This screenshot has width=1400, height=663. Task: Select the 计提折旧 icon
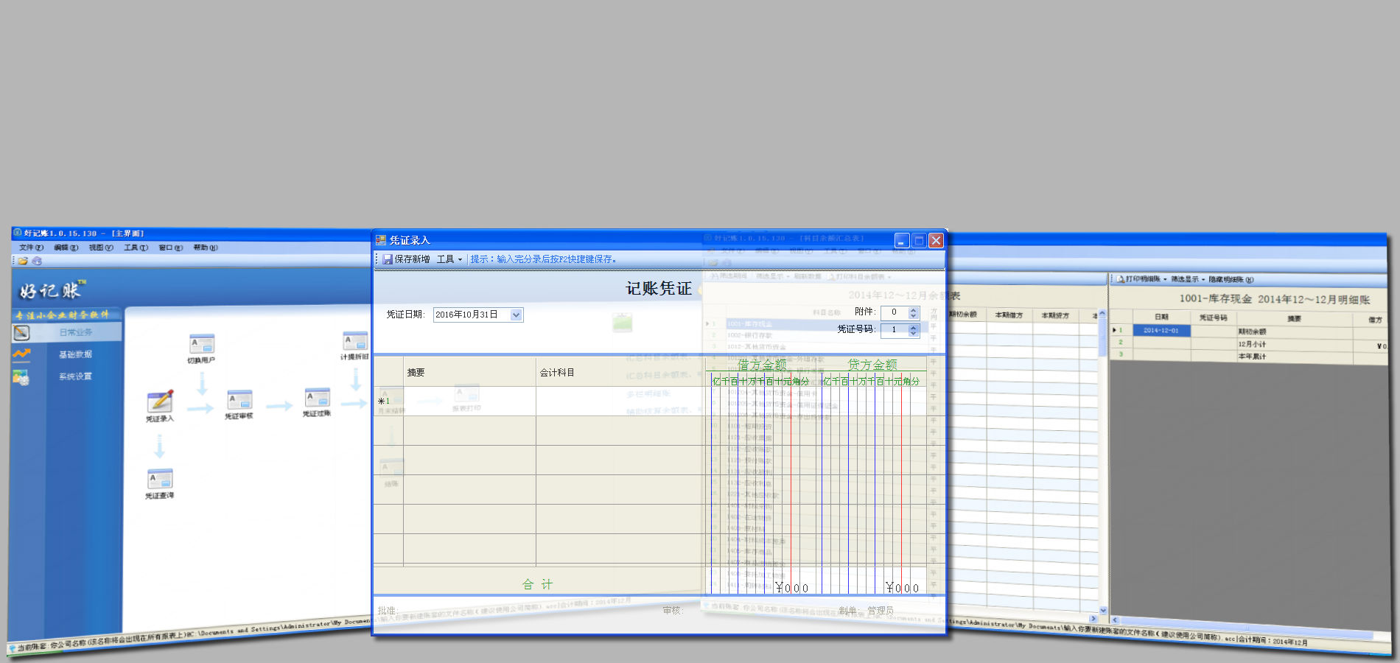pyautogui.click(x=355, y=342)
